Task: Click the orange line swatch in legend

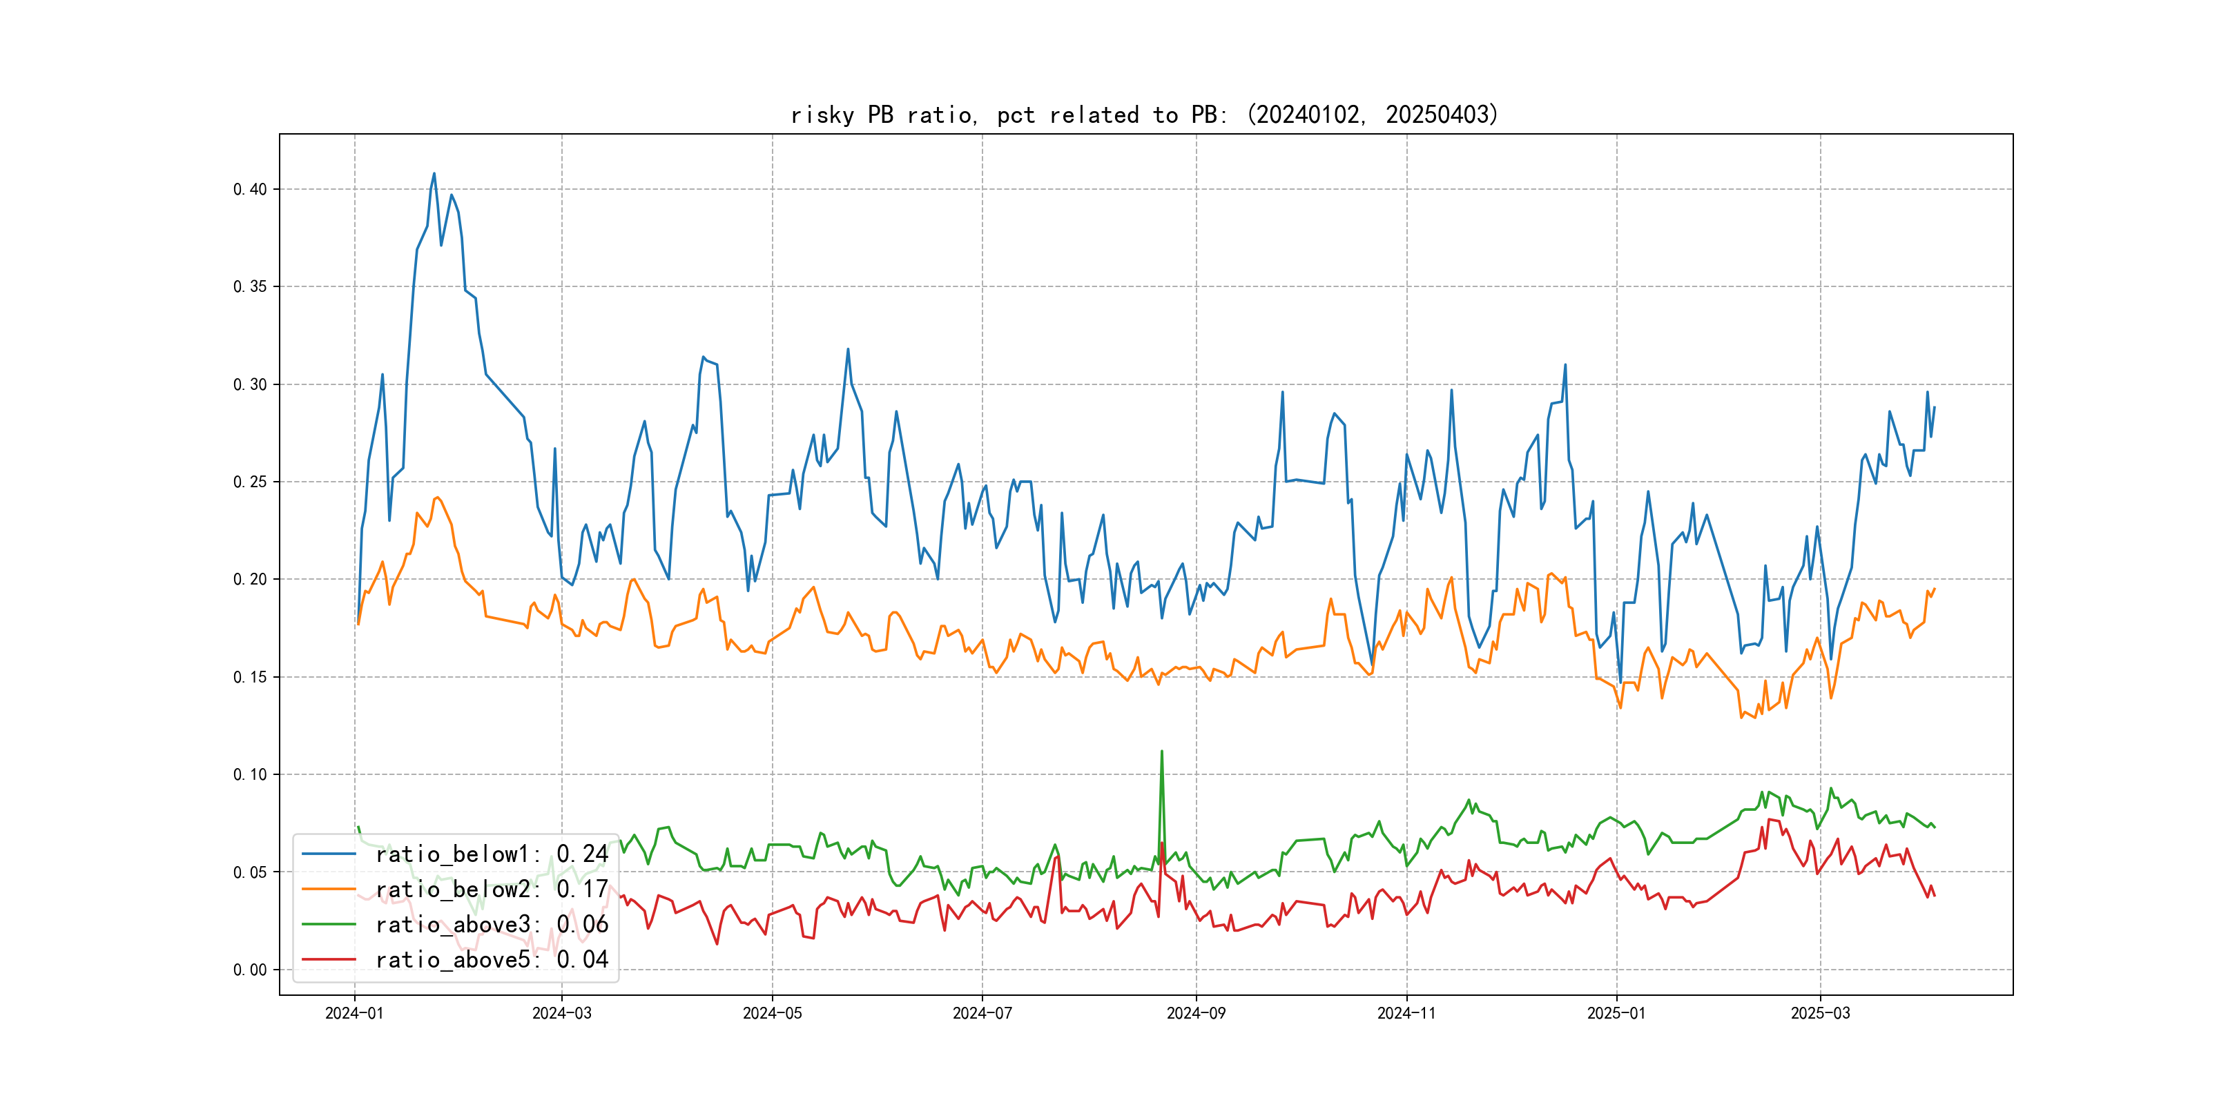Action: 328,889
